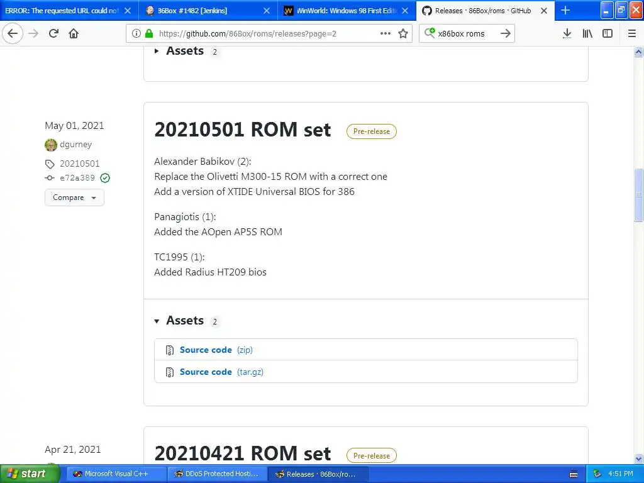Click the commit icon beside e72a389
The width and height of the screenshot is (644, 483).
coord(50,178)
